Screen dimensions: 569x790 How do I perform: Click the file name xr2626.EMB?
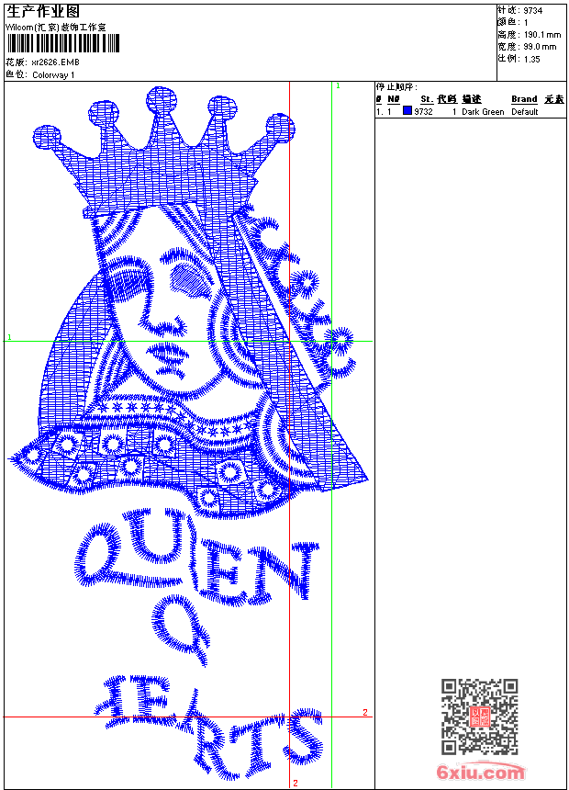click(55, 62)
